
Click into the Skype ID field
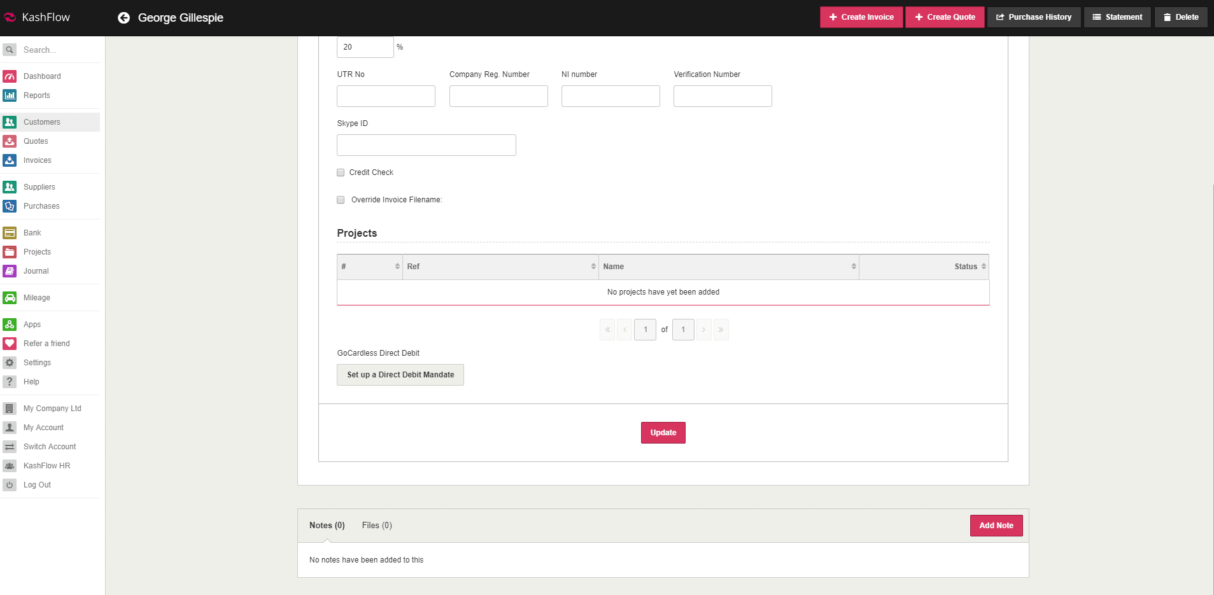pos(426,145)
